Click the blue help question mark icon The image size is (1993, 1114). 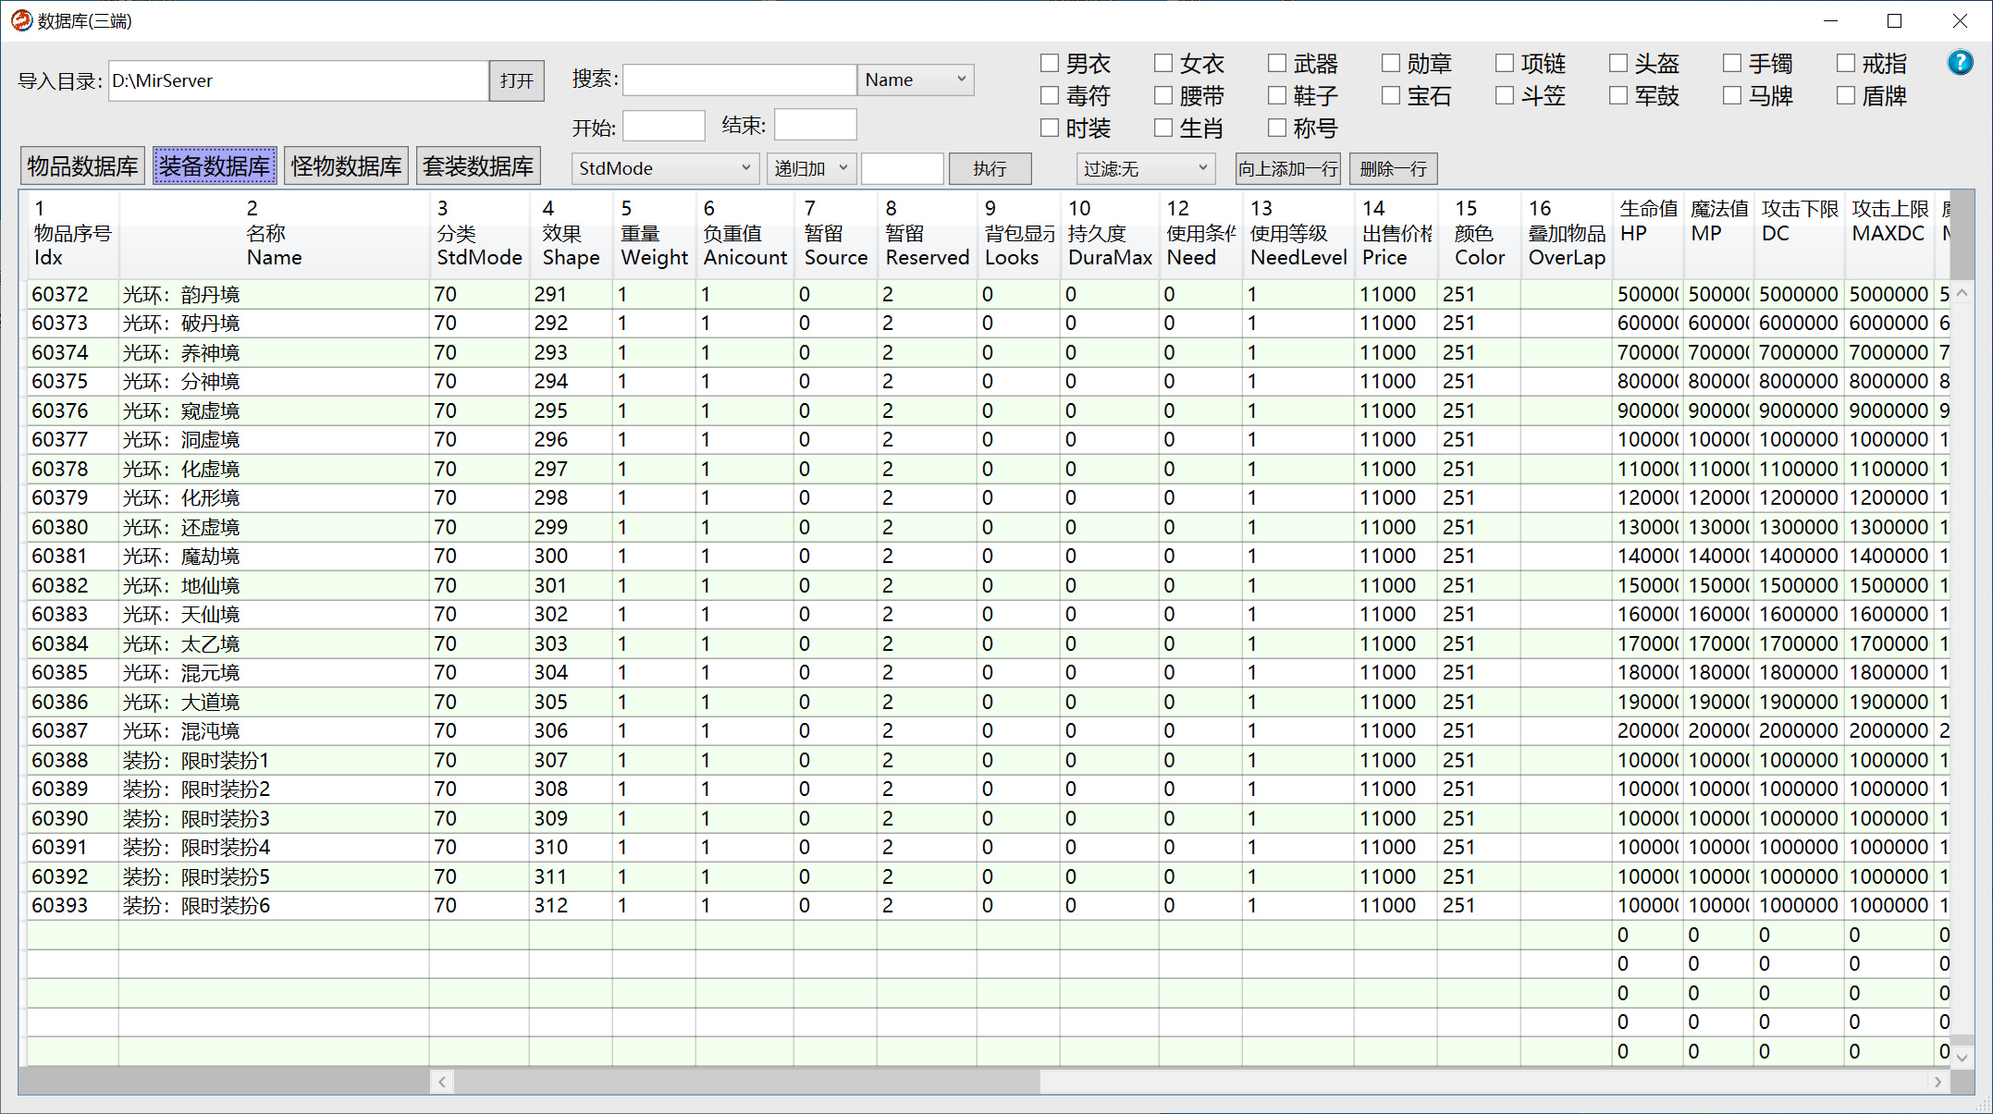1960,63
